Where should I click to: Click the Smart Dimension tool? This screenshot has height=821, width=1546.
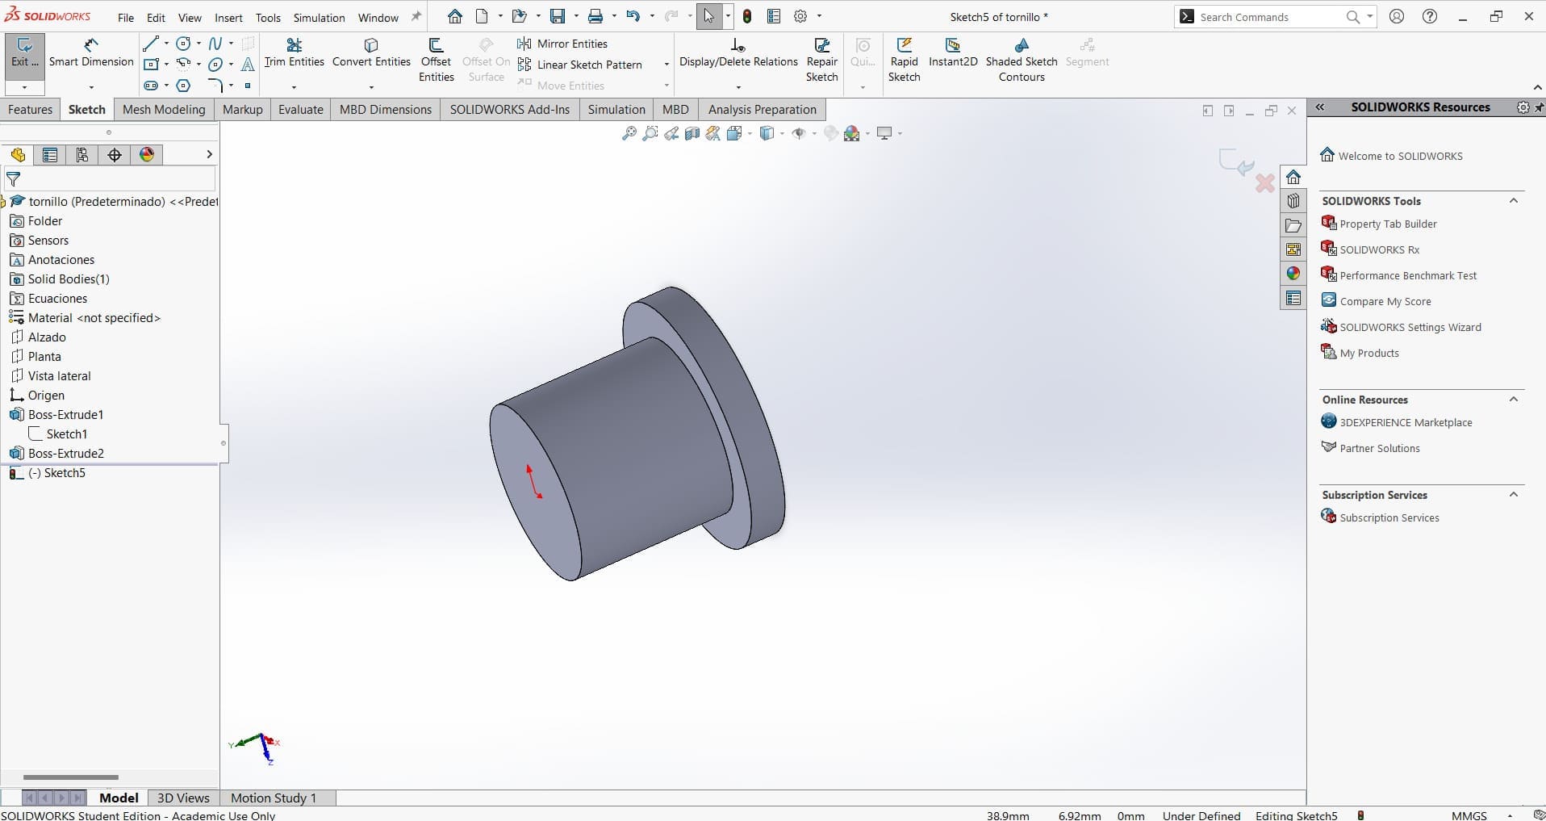coord(91,53)
